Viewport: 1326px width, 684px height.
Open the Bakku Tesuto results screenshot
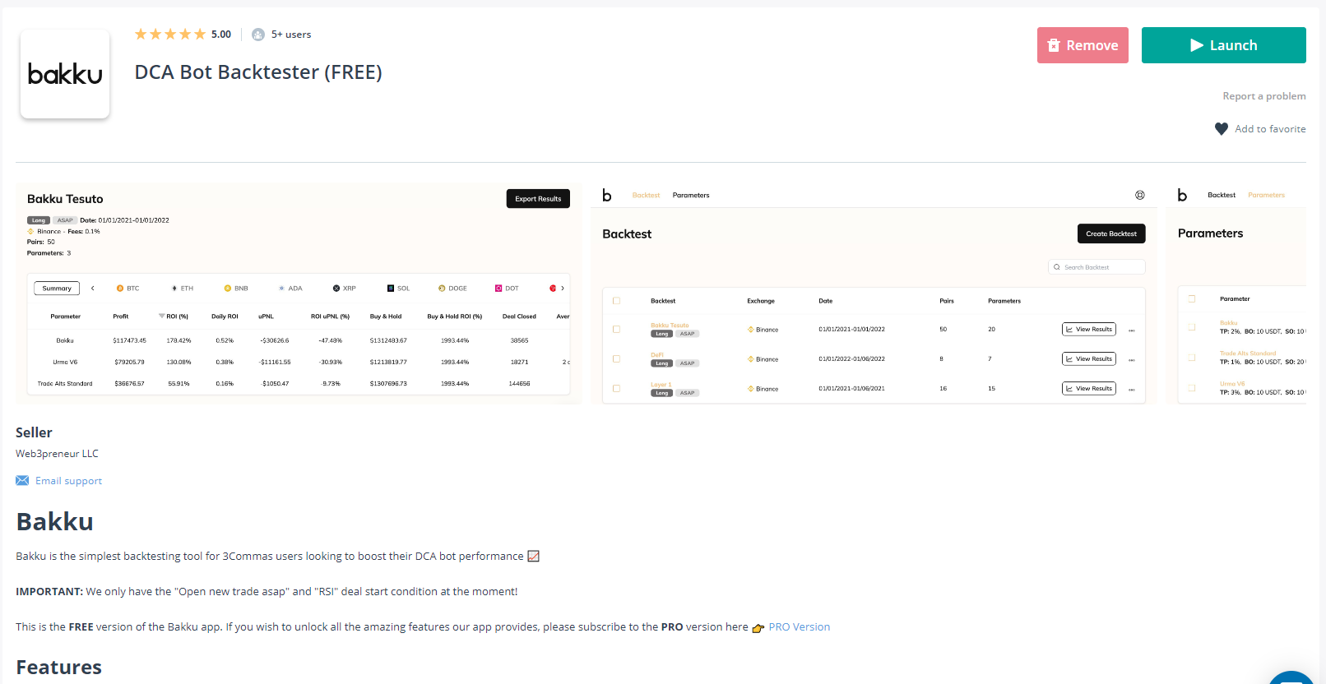(299, 293)
